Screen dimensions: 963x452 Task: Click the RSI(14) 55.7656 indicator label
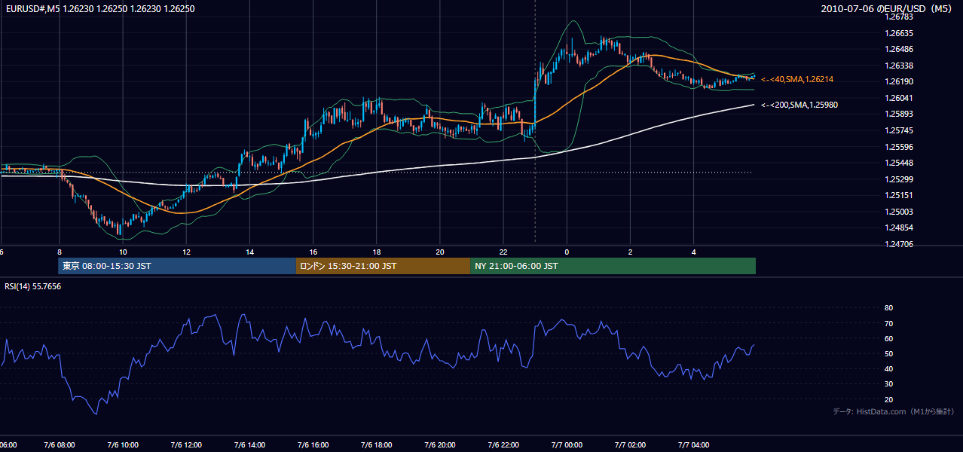coord(33,286)
